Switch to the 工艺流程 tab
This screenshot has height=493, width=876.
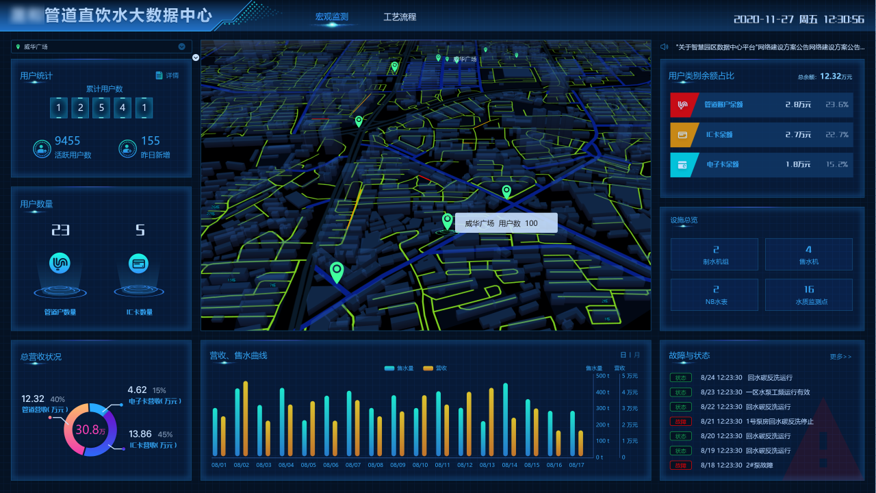click(400, 17)
